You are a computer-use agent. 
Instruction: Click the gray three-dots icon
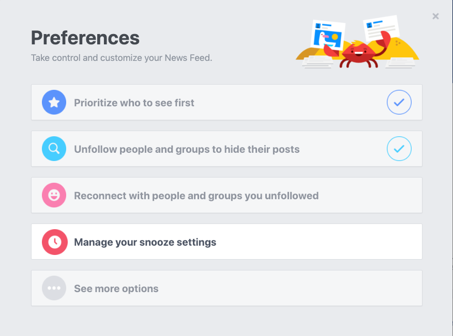(54, 288)
